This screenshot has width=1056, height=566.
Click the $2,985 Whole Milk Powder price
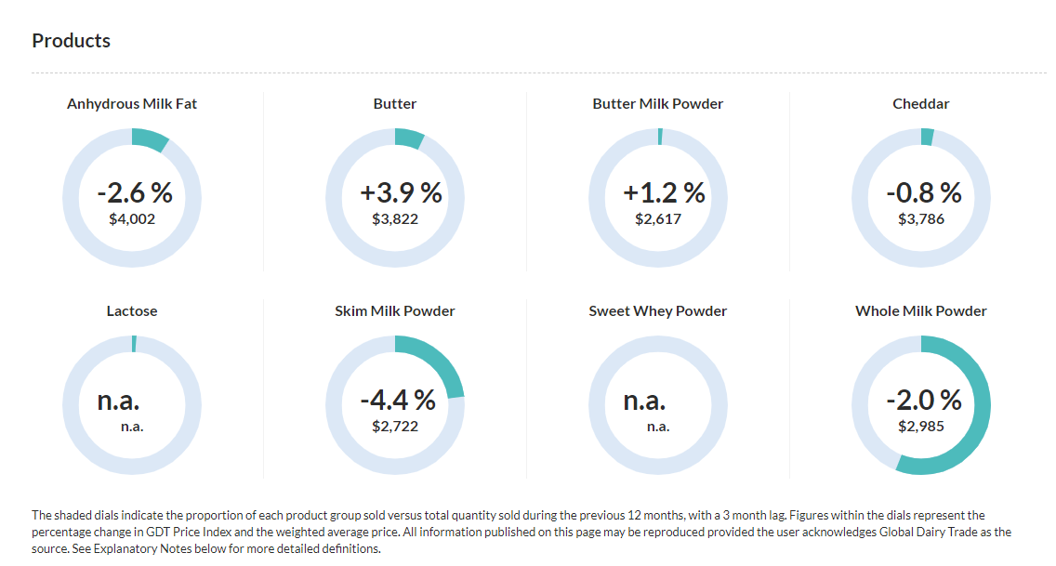921,427
